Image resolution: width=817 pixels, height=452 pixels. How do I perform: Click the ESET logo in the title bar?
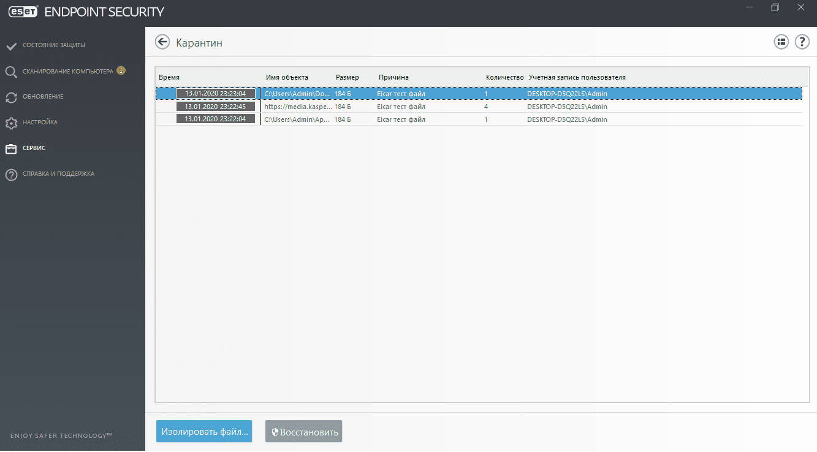point(23,11)
